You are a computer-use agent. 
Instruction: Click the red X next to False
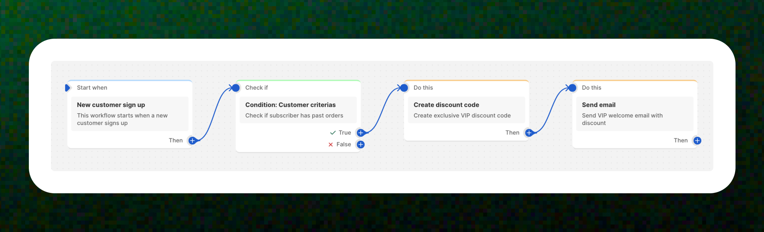[331, 145]
